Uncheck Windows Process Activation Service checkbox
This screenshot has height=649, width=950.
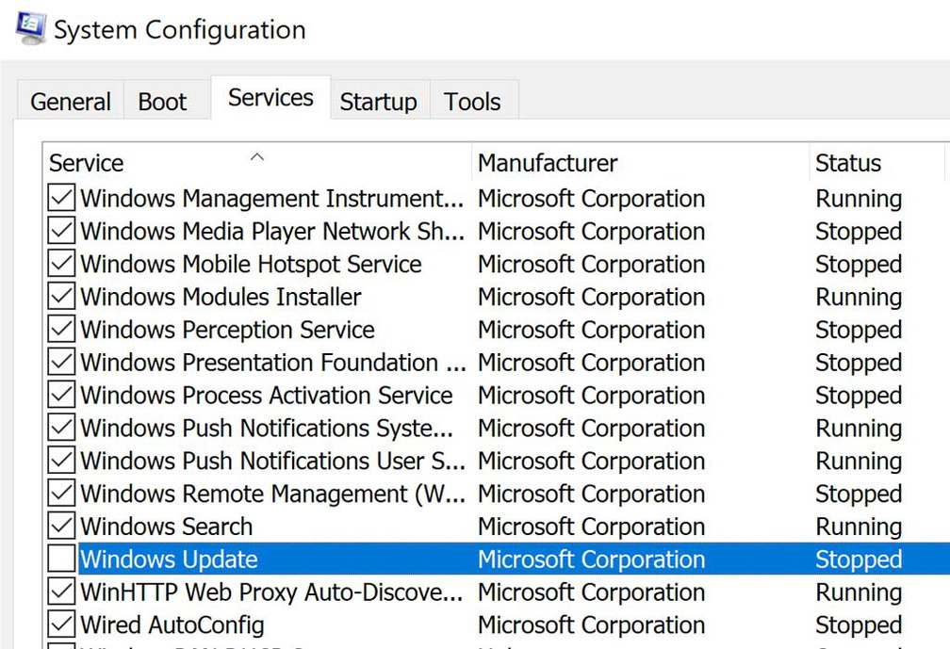pos(61,395)
